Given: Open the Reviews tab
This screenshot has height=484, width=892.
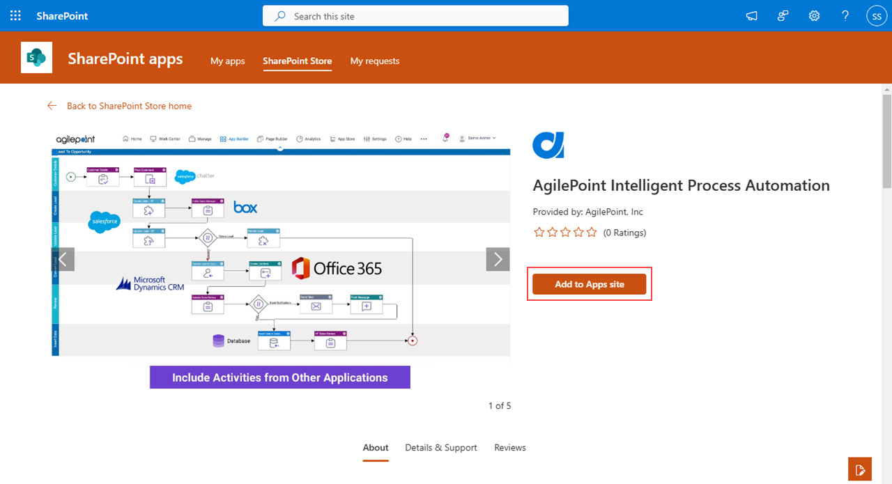Looking at the screenshot, I should pos(510,448).
